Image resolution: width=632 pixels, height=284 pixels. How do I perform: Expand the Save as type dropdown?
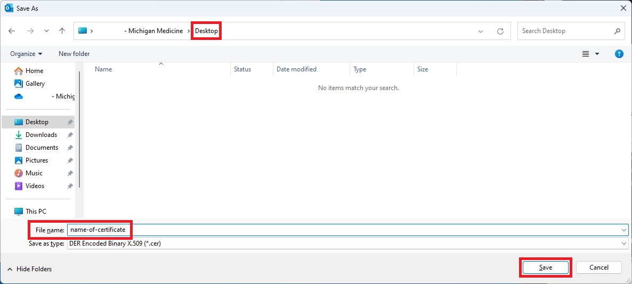[x=624, y=244]
